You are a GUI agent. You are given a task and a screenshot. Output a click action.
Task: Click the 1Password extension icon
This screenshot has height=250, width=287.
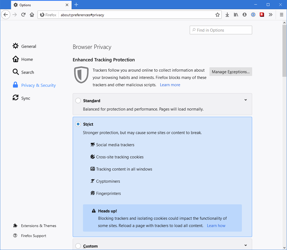point(253,15)
